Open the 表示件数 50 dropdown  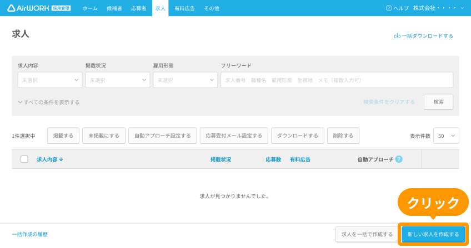[446, 136]
